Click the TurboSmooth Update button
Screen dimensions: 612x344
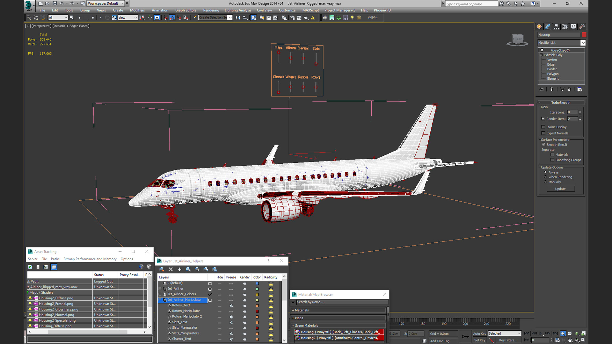[x=560, y=189]
